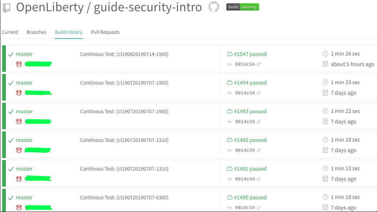Screen dimensions: 377x212
Task: Open build #1547 passed
Action: (x=250, y=54)
